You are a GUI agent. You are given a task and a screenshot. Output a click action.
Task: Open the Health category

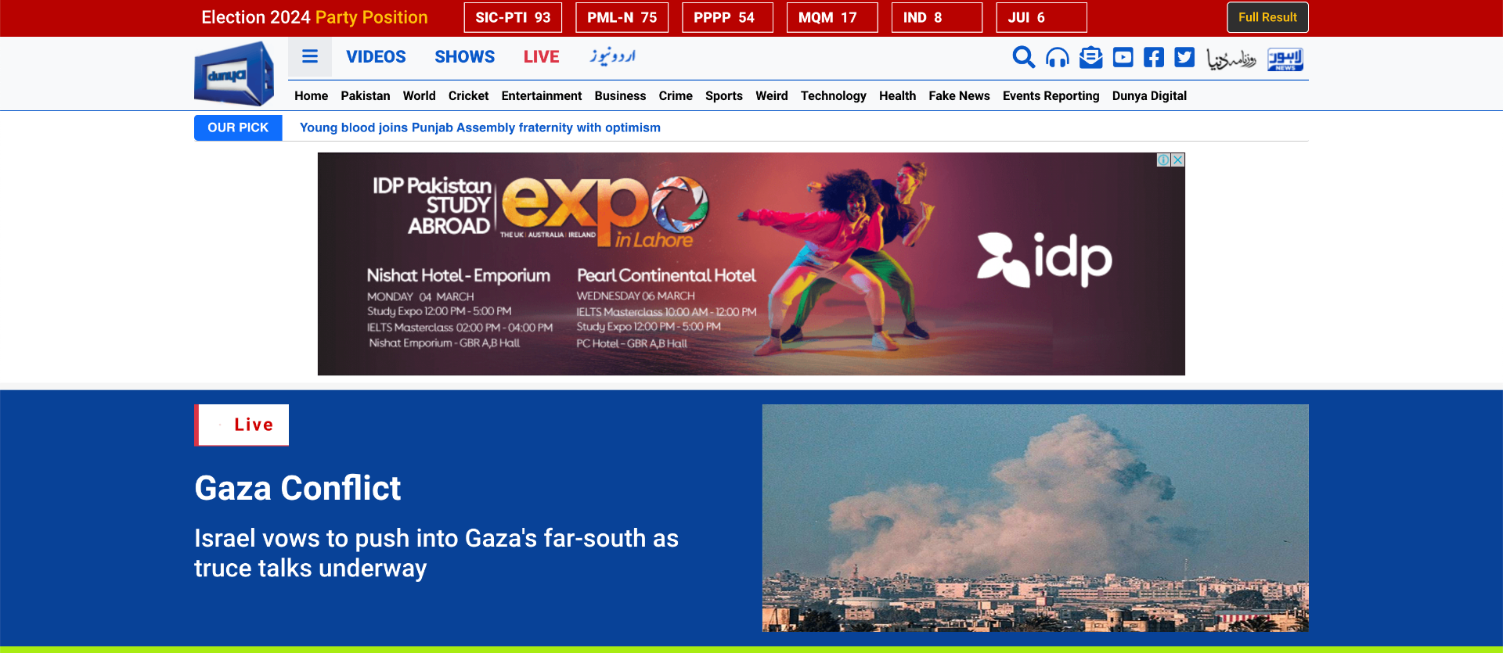pyautogui.click(x=897, y=95)
